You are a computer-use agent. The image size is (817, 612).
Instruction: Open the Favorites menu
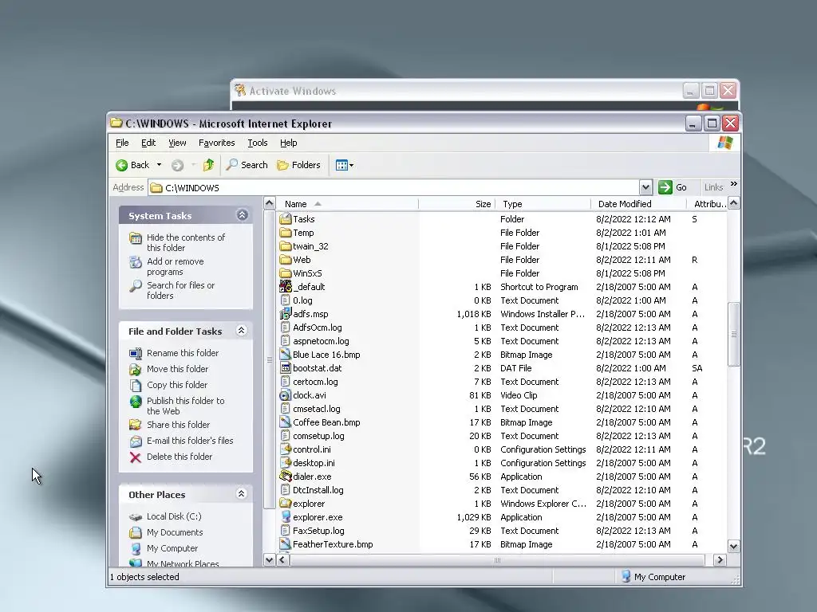(x=217, y=143)
